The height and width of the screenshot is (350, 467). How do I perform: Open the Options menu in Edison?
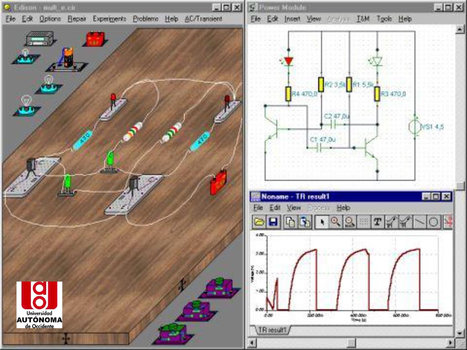click(x=50, y=19)
